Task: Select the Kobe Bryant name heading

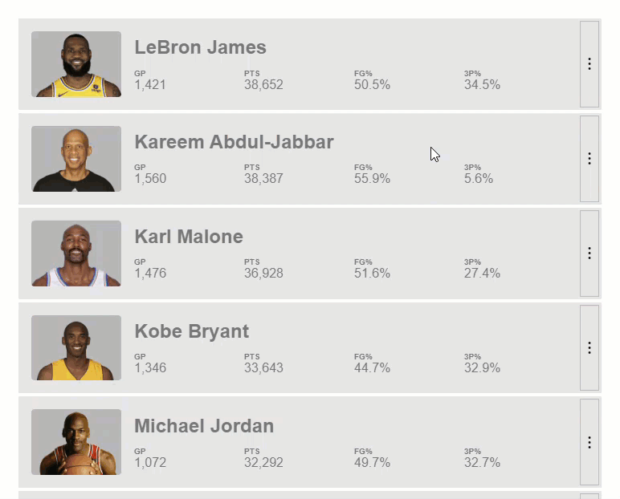Action: click(192, 331)
